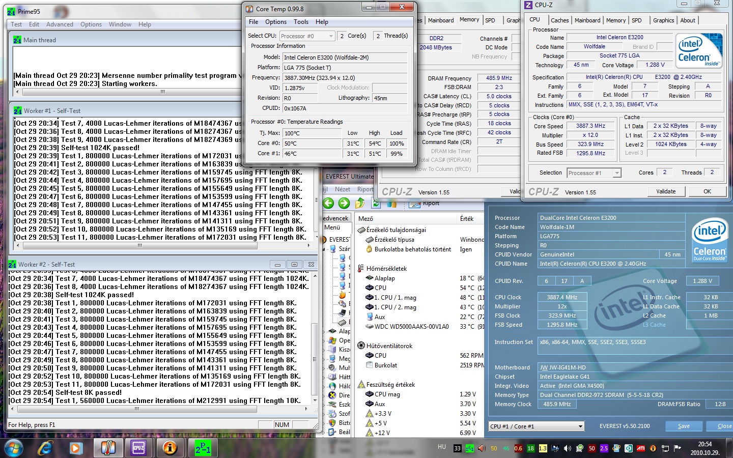Open the Prime95 Test menu
This screenshot has height=458, width=733.
pos(16,24)
